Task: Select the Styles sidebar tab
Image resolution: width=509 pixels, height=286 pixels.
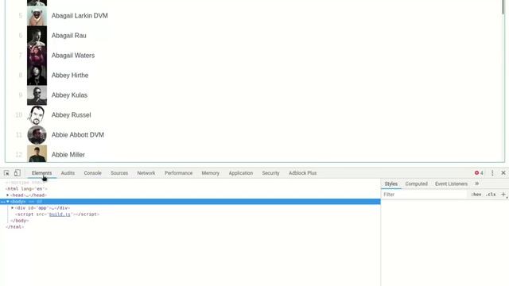Action: click(390, 184)
